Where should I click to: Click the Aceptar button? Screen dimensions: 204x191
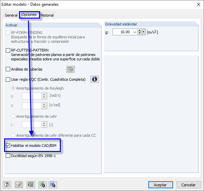160,185
